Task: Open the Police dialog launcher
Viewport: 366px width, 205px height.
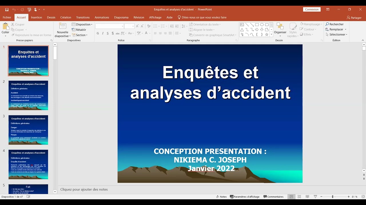Action: coord(150,40)
